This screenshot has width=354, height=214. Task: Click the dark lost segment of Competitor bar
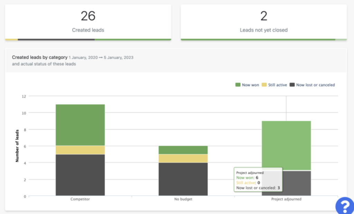(80, 175)
